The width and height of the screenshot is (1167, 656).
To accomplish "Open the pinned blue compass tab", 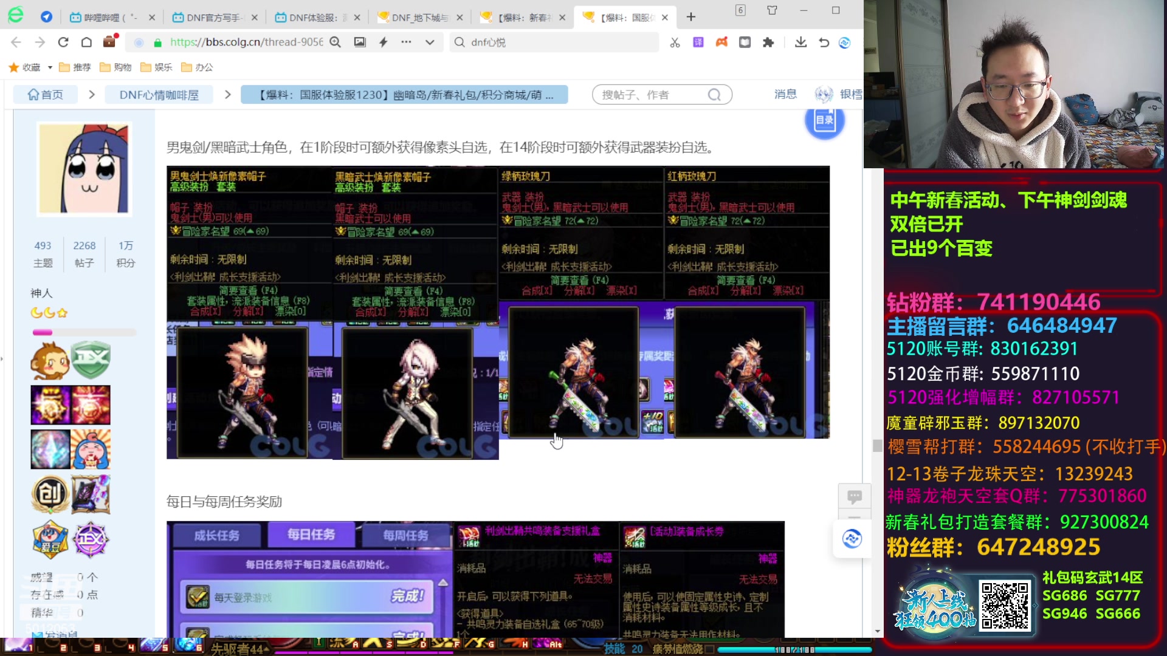I will click(x=46, y=17).
